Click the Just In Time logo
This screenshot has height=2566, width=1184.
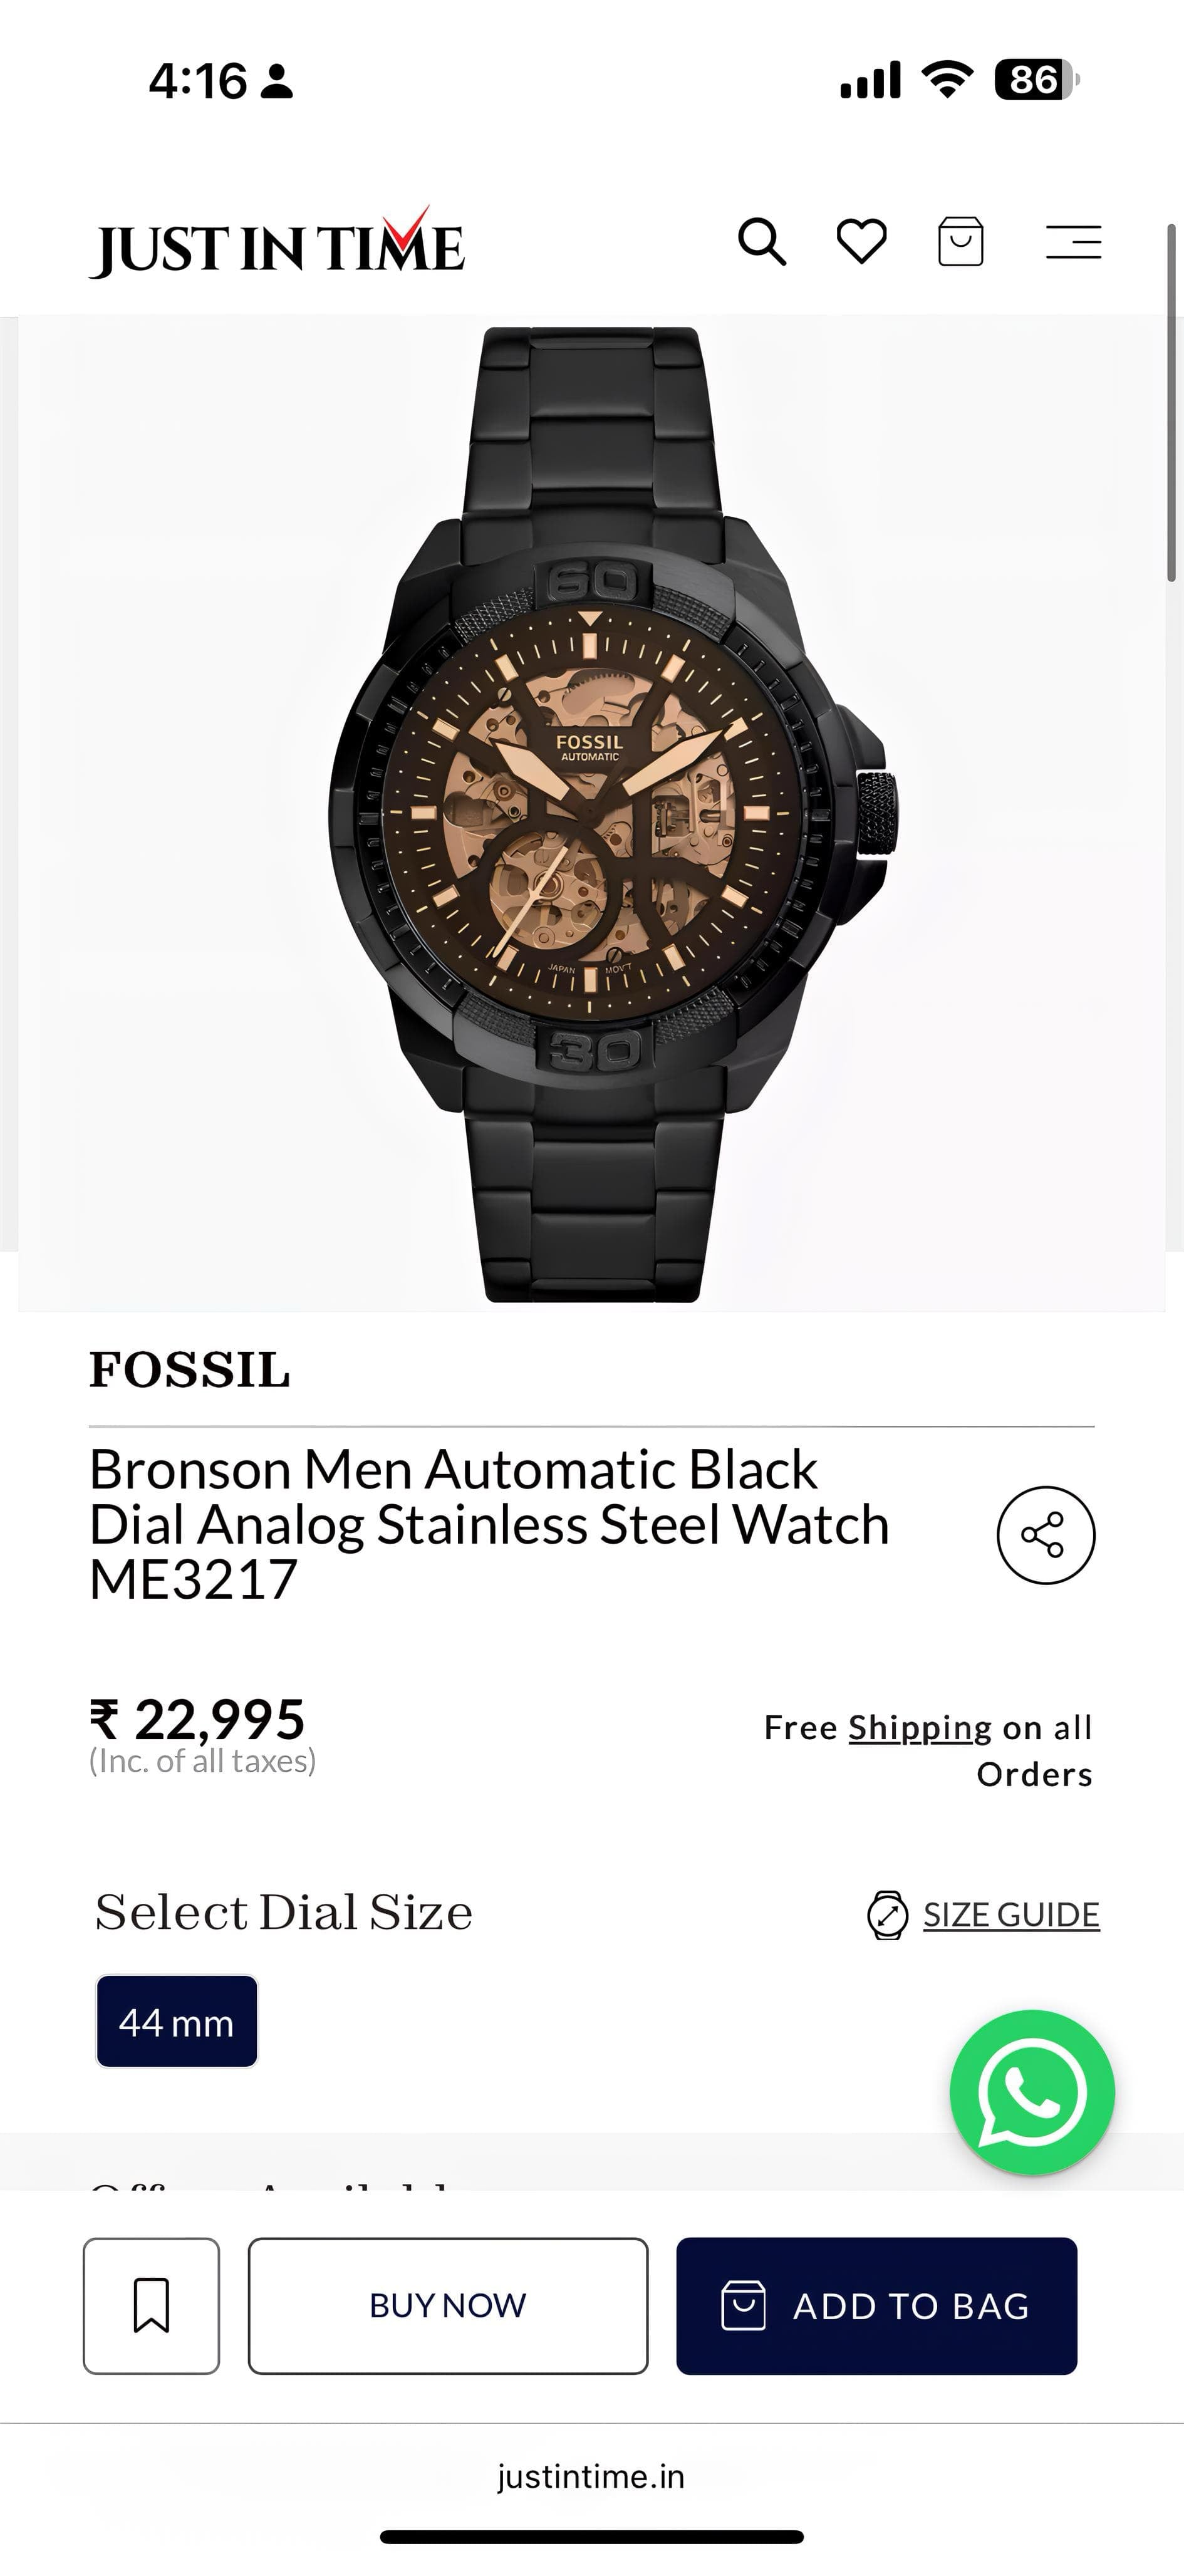click(277, 242)
